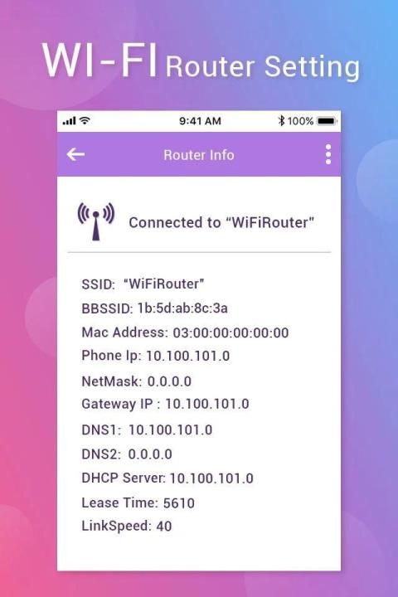Select the Router Info title

tap(199, 155)
